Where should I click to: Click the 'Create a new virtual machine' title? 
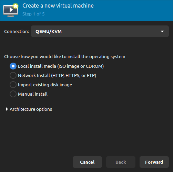coord(58,6)
